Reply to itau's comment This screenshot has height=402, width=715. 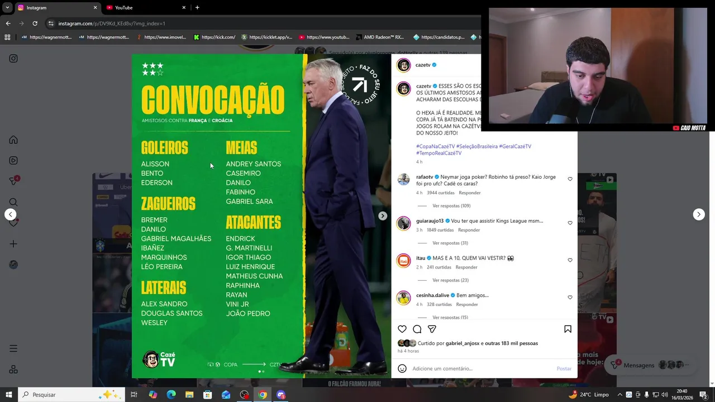[466, 267]
